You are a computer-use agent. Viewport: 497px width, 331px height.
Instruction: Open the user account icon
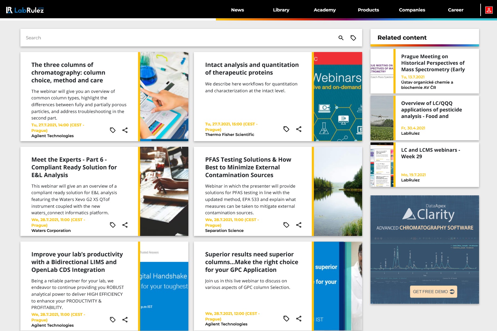(x=489, y=10)
